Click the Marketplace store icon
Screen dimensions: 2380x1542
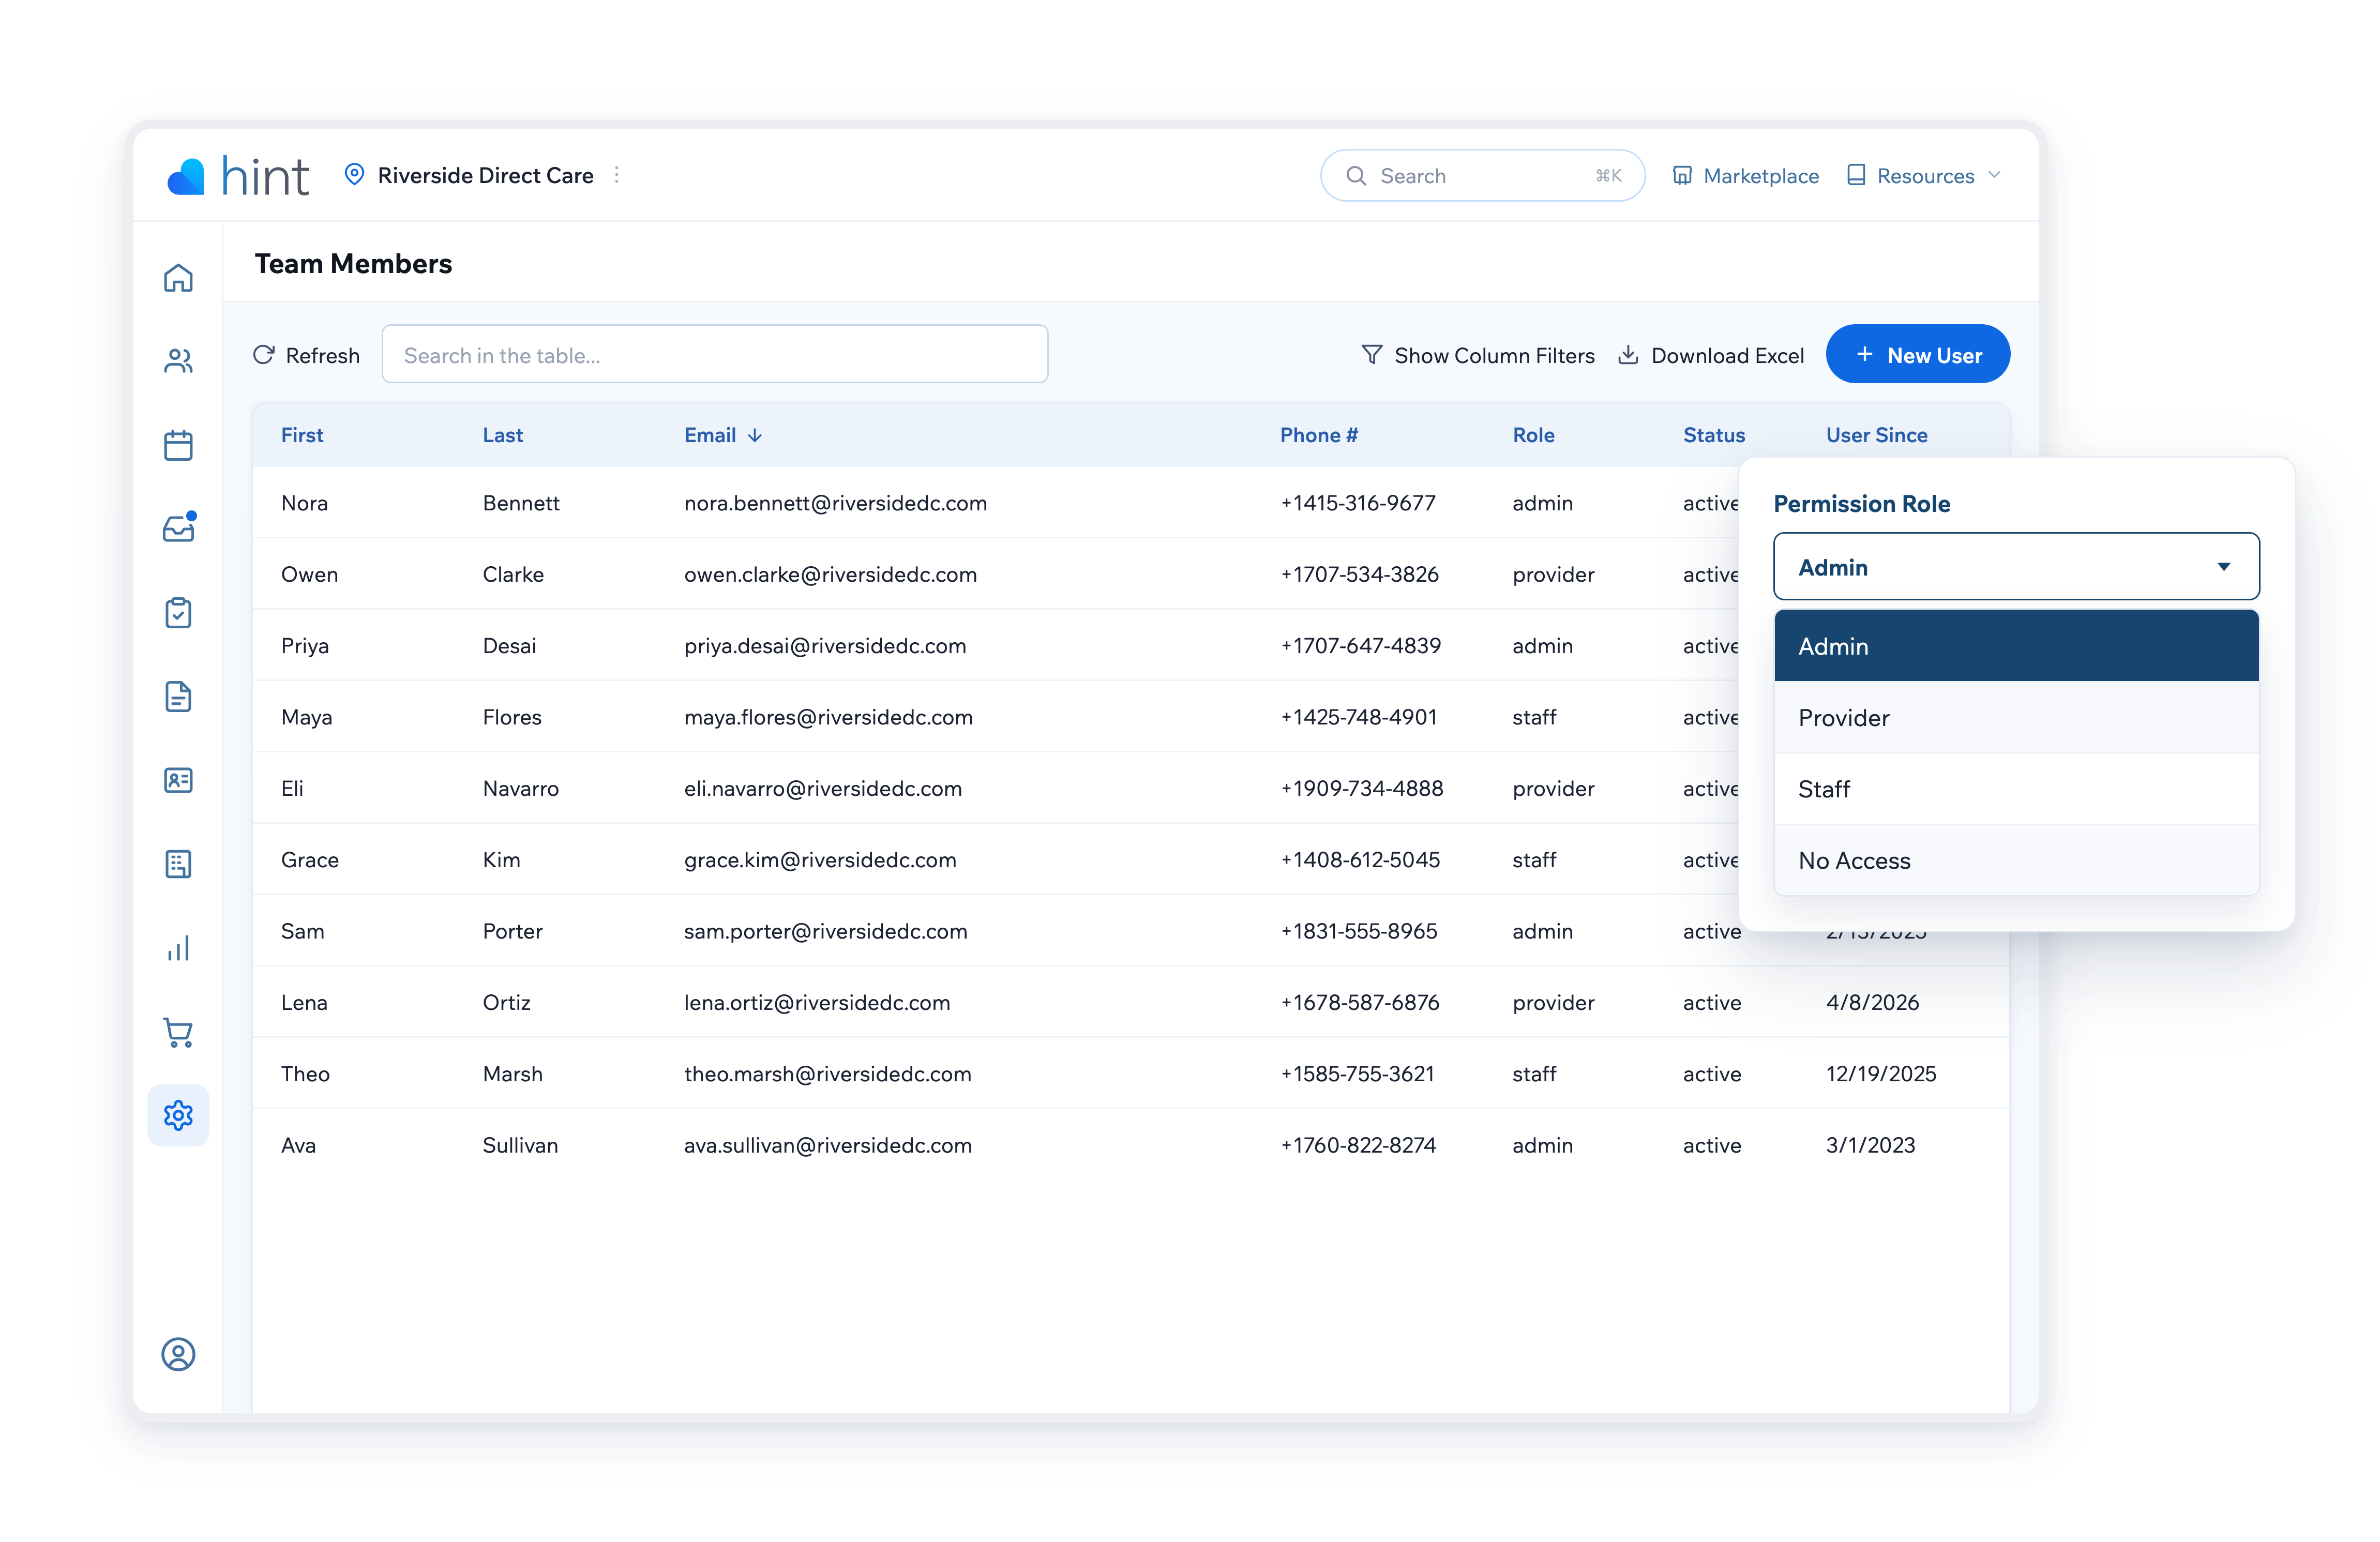pyautogui.click(x=1683, y=176)
